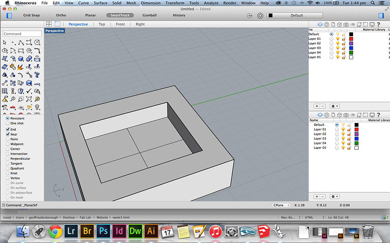Pick the Ellipse tool
This screenshot has width=390, height=243.
5,51
